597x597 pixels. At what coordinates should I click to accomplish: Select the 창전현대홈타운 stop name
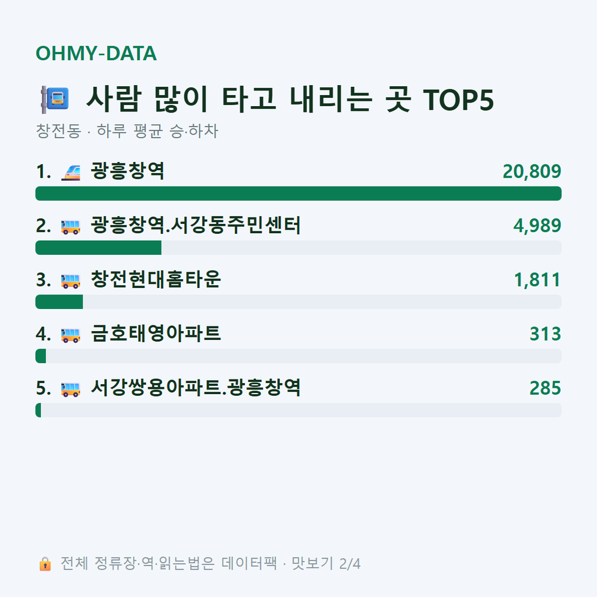tap(156, 279)
